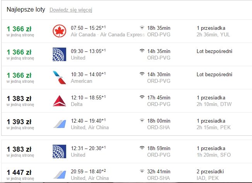Screen dimensions: 252x183
Task: Open flight with 2 przesiadki IAD, PEK
Action: tap(127, 173)
